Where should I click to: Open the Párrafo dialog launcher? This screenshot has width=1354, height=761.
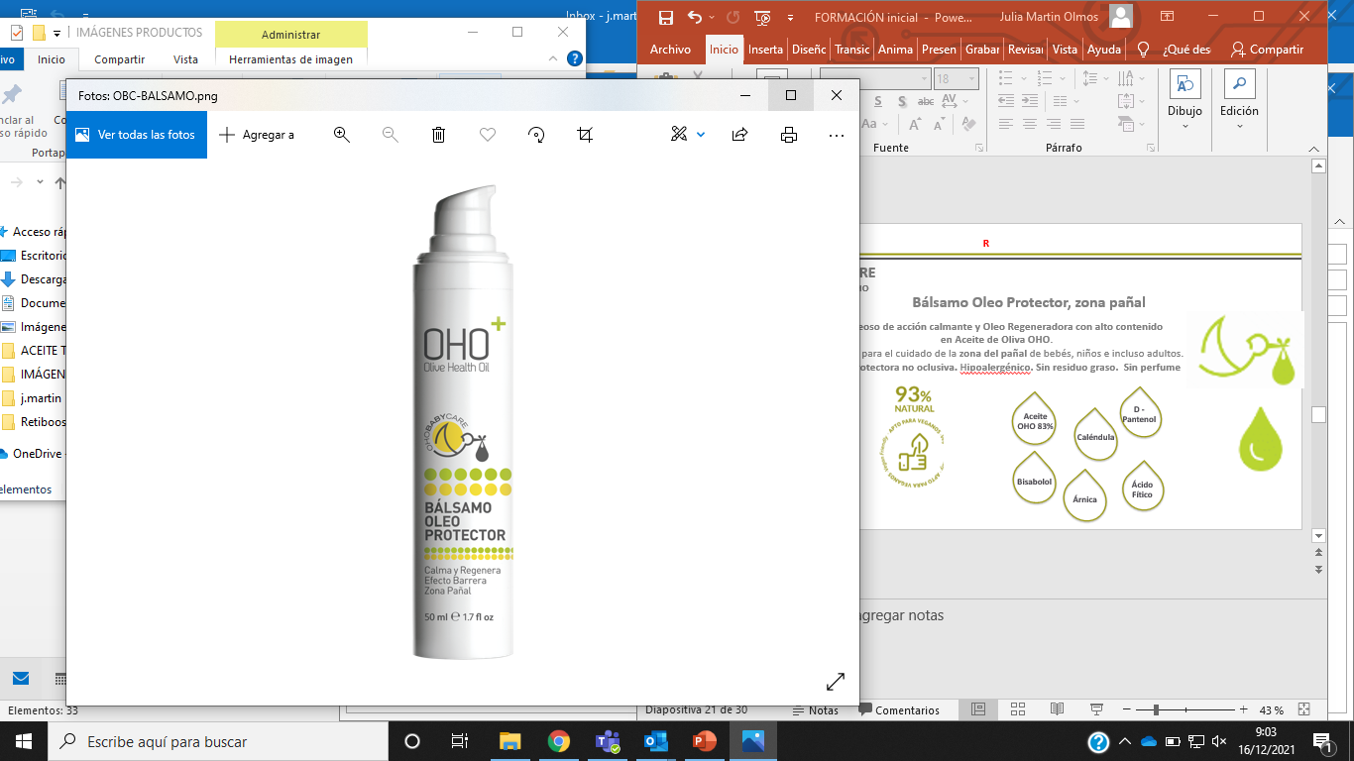click(1151, 148)
